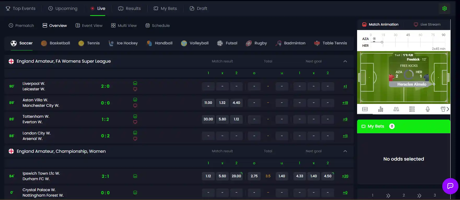Click the match timeline progress marker
Screen dimensions: 460x200
pyautogui.click(x=382, y=42)
